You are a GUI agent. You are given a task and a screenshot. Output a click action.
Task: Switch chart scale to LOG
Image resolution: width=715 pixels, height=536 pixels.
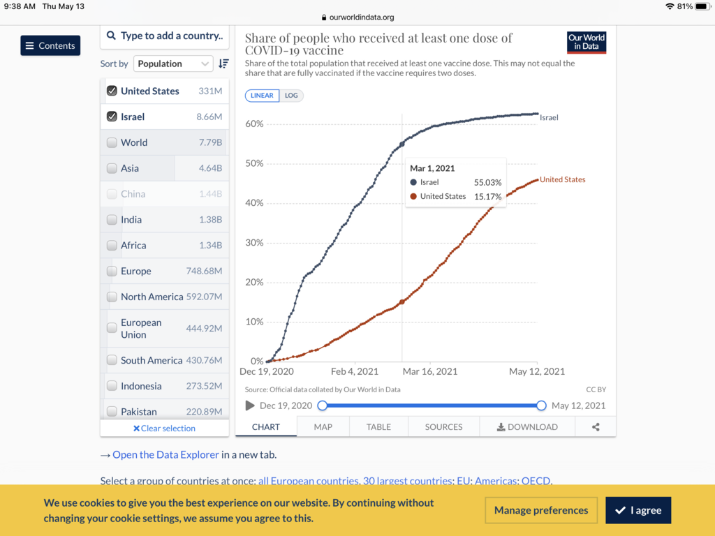(291, 96)
